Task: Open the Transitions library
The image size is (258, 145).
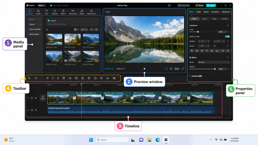Action: tap(73, 12)
